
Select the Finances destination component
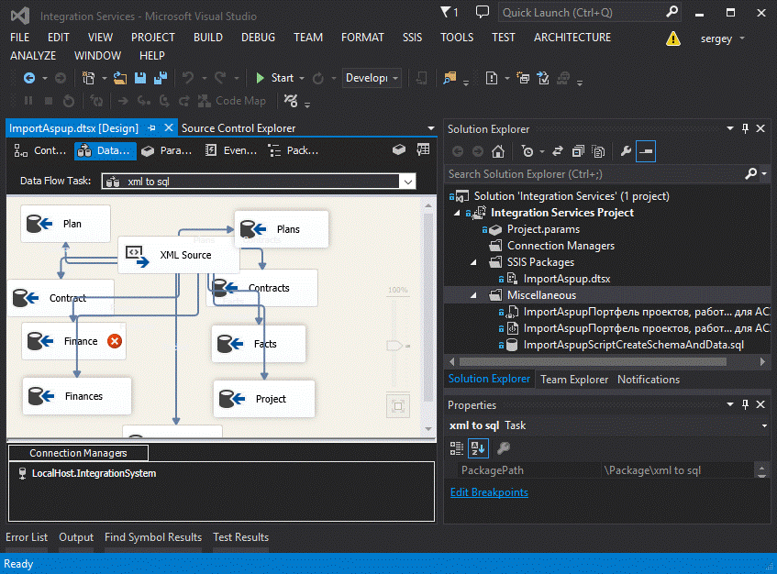pyautogui.click(x=77, y=396)
